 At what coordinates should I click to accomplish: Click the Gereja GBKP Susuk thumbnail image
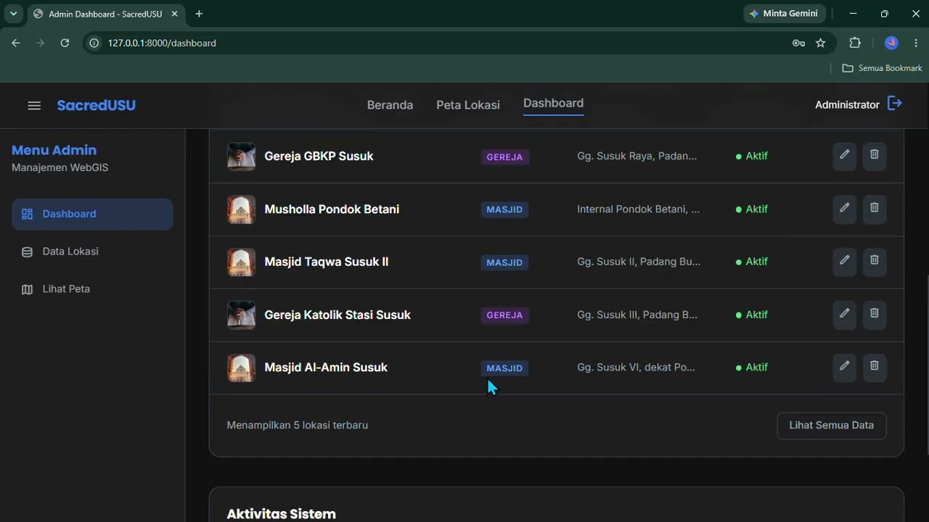241,156
